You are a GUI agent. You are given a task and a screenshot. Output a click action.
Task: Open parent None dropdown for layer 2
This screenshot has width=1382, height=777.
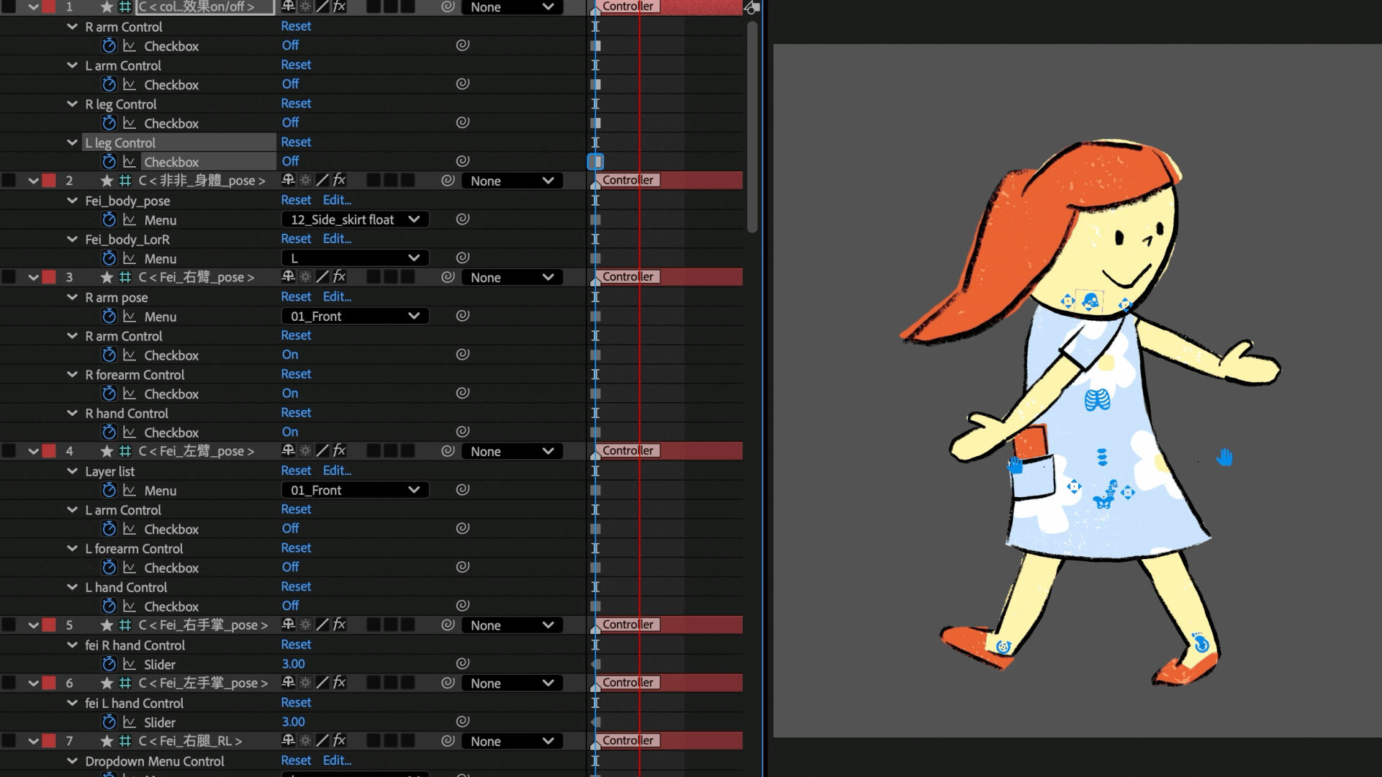512,181
